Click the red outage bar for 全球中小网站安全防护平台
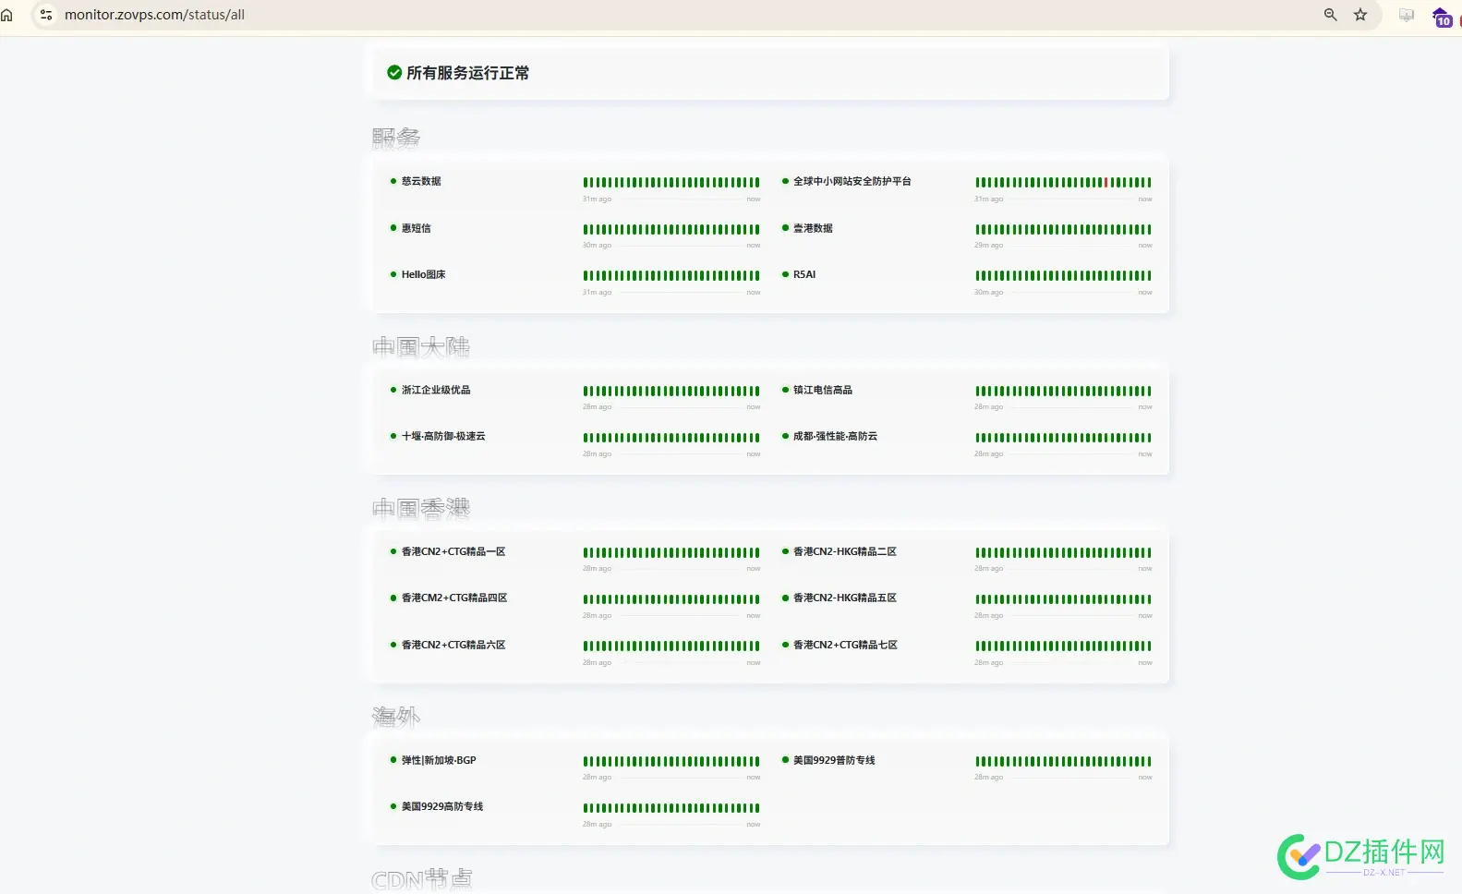Screen dimensions: 1462x894 pyautogui.click(x=1106, y=182)
